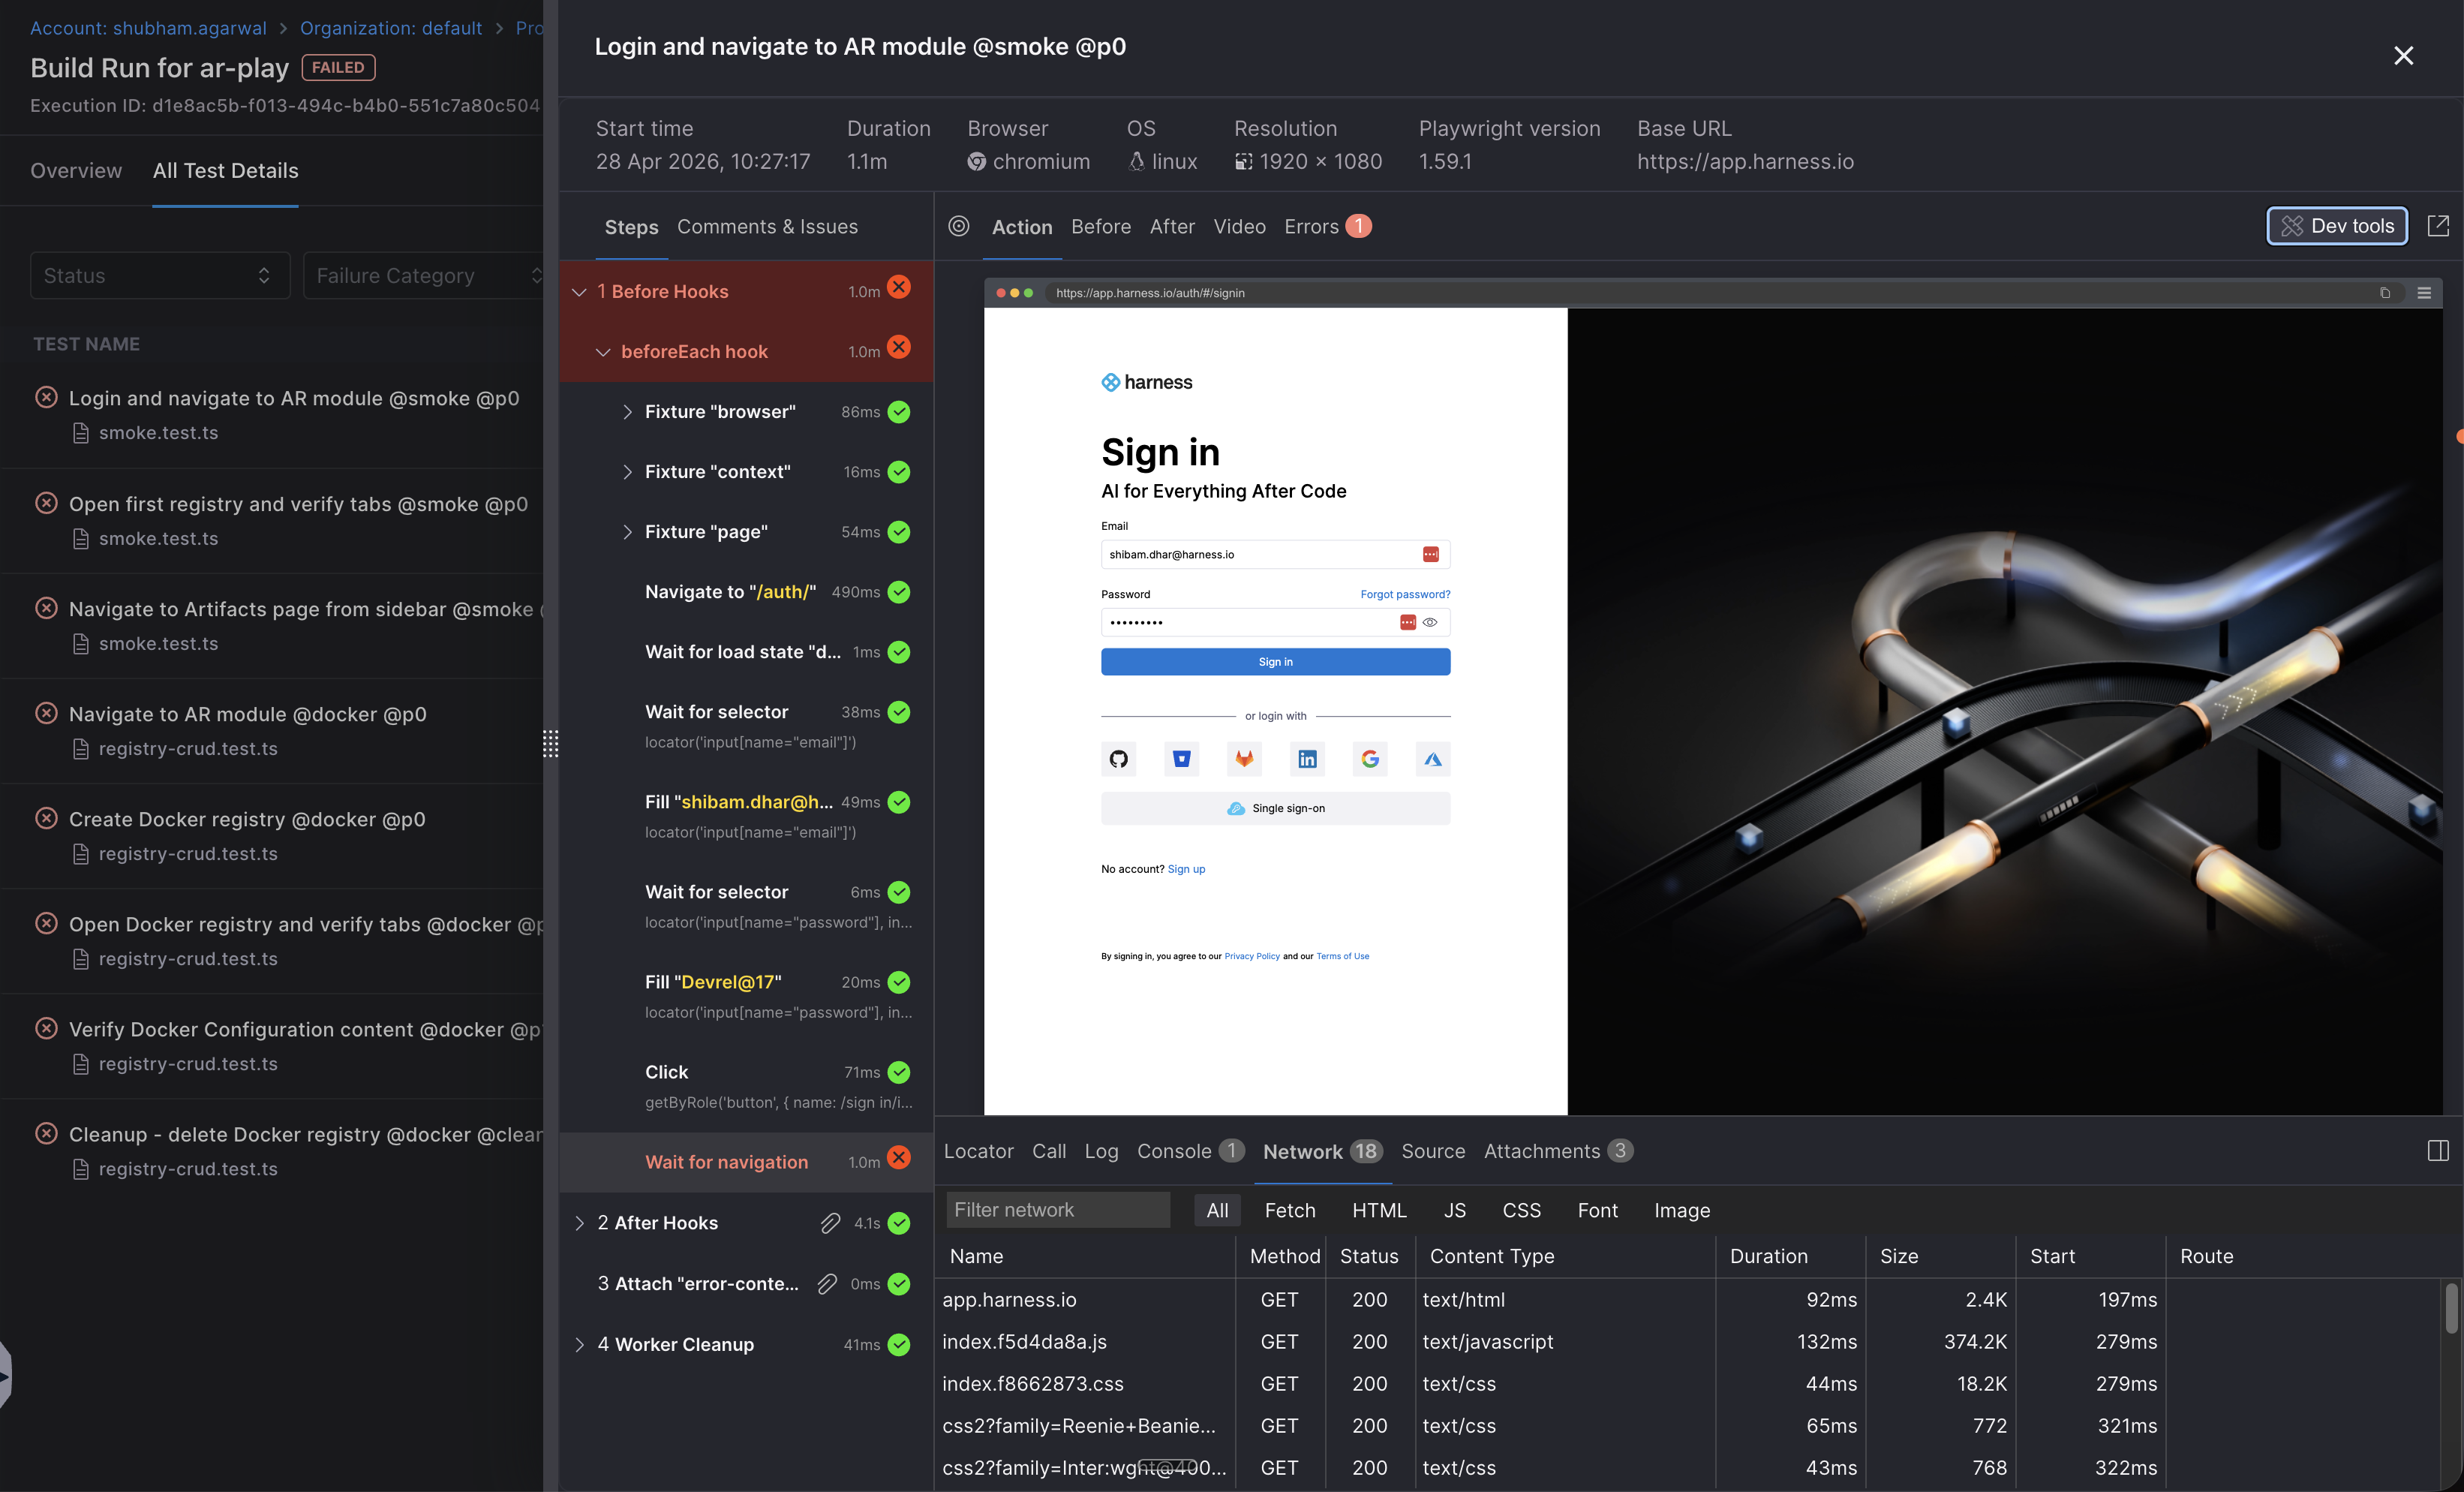
Task: Open the Status filter dropdown
Action: coord(160,275)
